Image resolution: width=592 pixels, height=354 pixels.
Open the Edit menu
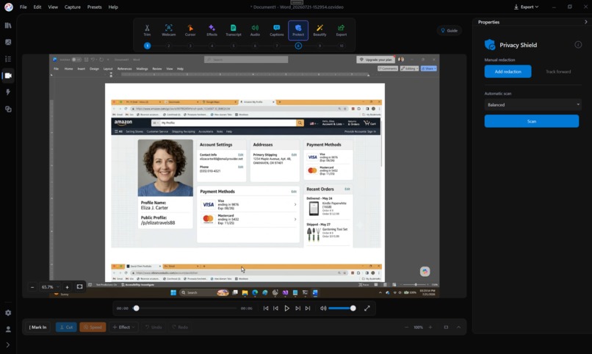(x=37, y=7)
